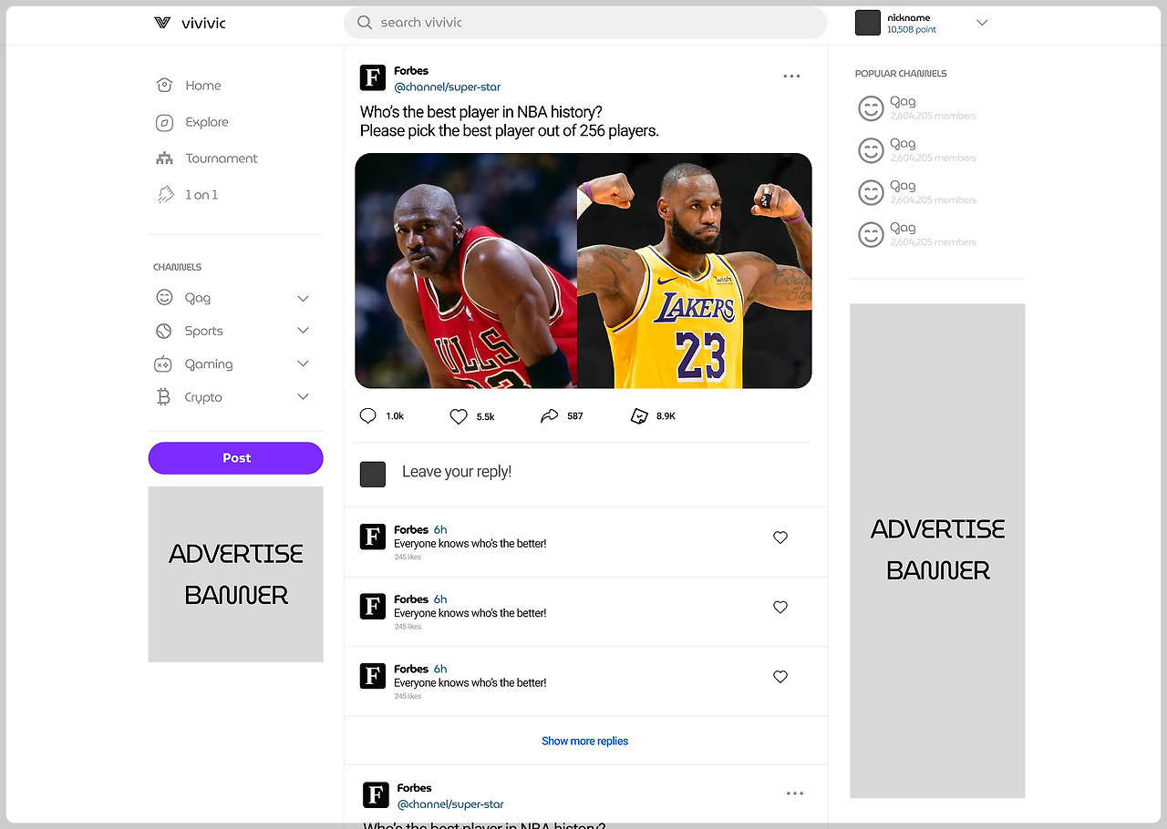Click the Leave your reply input
The height and width of the screenshot is (829, 1167).
click(x=457, y=472)
